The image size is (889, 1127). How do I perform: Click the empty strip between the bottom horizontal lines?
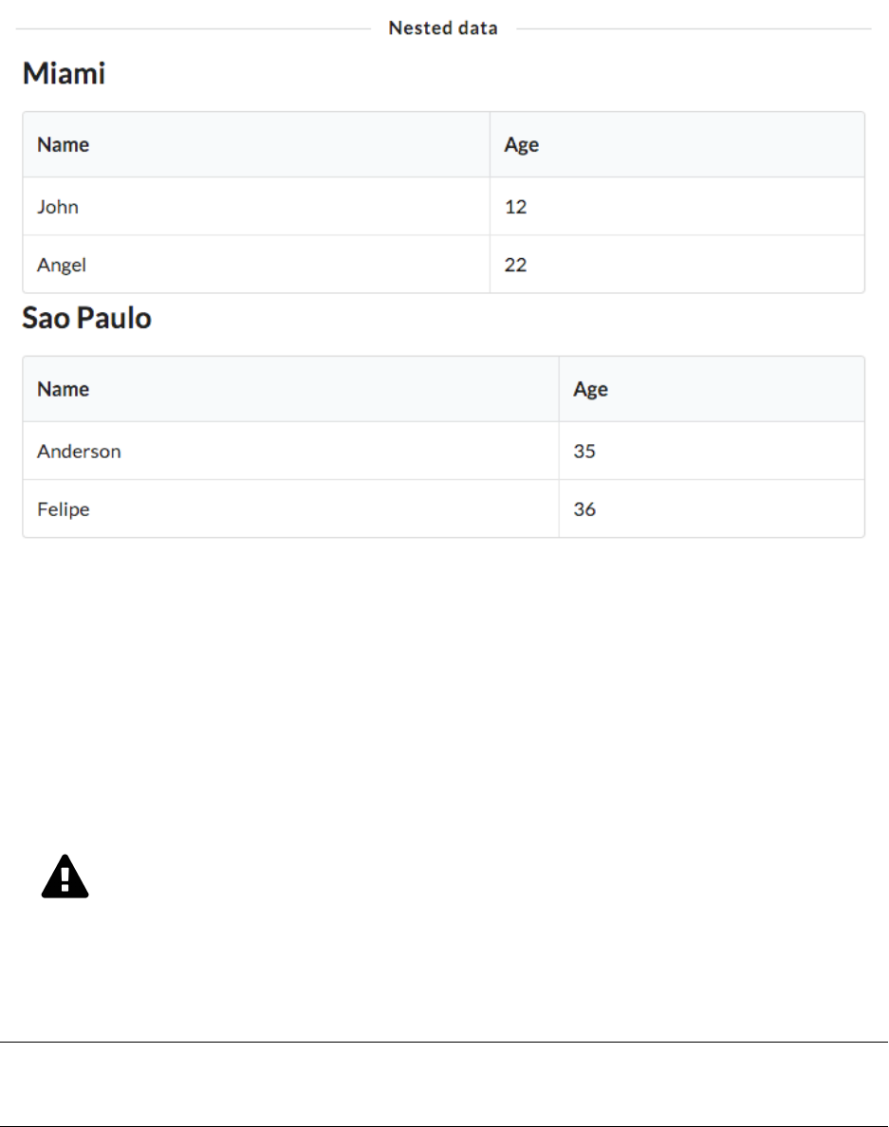tap(444, 1084)
